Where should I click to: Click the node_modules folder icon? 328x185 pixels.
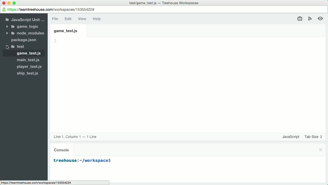tap(13, 33)
